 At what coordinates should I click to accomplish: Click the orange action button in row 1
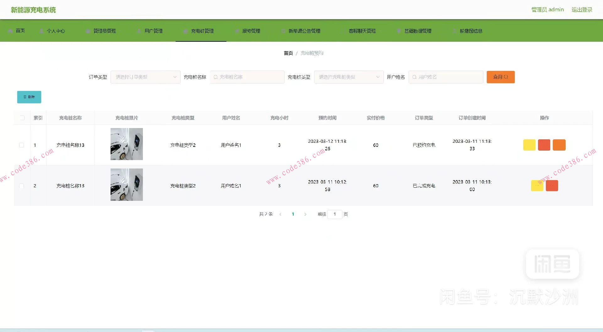pos(559,145)
